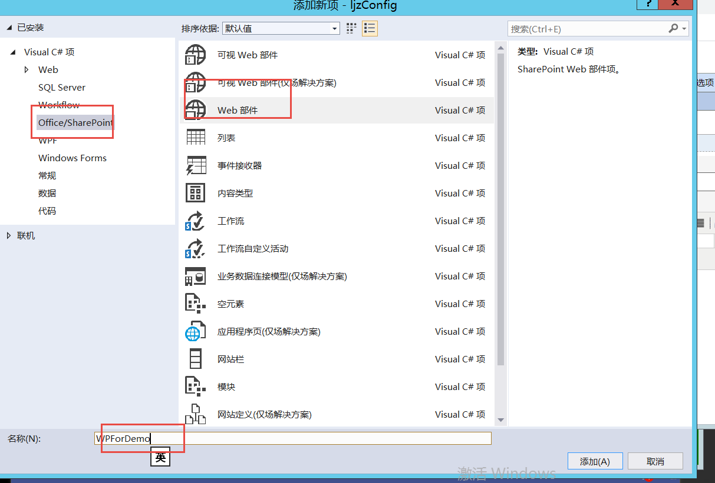Click the scrollbar up arrow
715x483 pixels.
tap(501, 47)
